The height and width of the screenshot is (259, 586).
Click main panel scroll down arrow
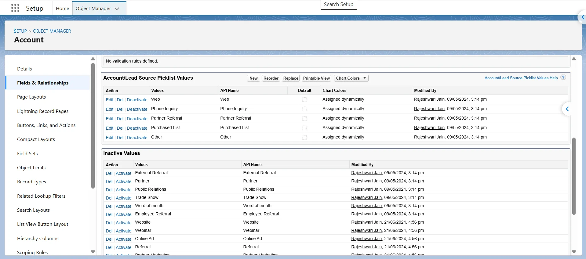point(574,252)
